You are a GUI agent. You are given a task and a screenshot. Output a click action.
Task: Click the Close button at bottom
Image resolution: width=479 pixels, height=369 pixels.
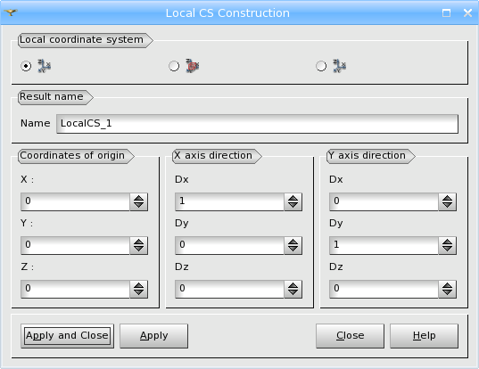point(350,336)
